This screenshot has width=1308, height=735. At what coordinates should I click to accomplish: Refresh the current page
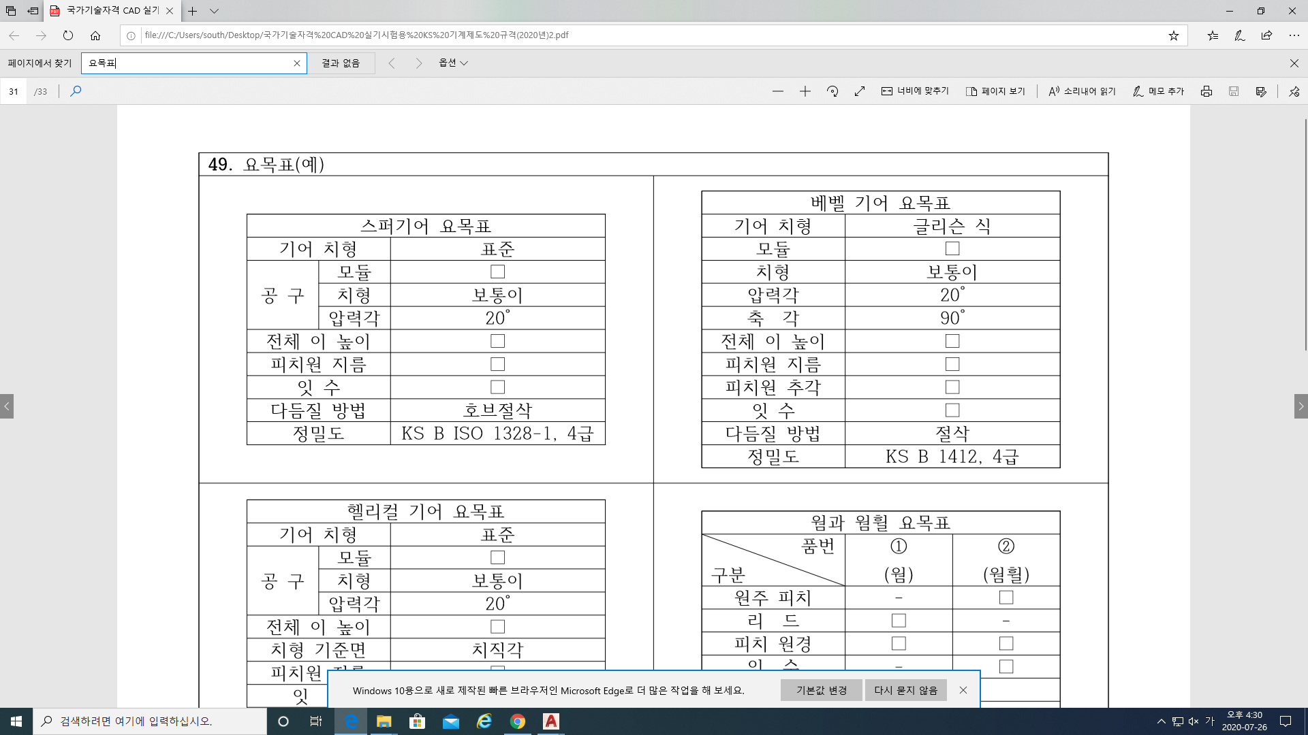(x=68, y=35)
